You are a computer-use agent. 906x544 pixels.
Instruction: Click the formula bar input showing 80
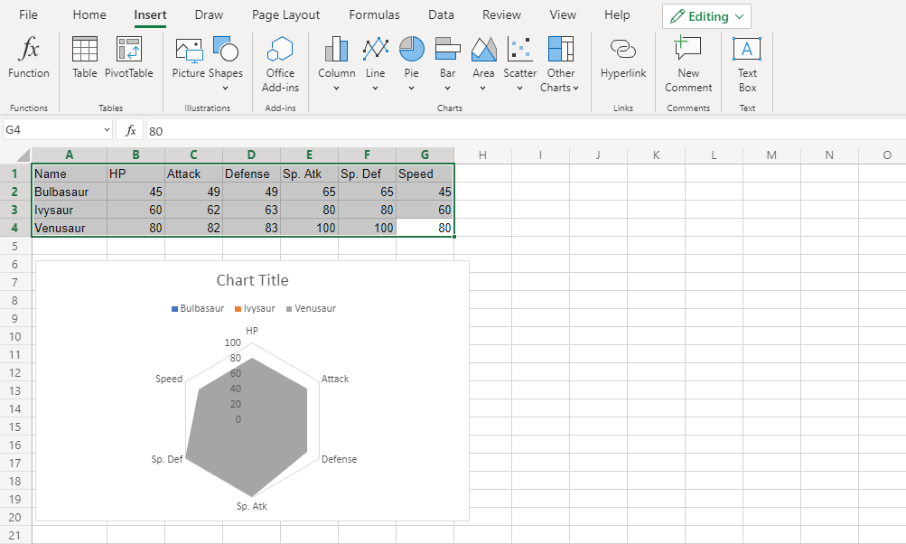pos(452,131)
